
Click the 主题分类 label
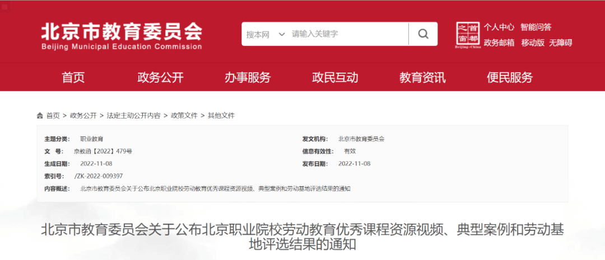(57, 139)
